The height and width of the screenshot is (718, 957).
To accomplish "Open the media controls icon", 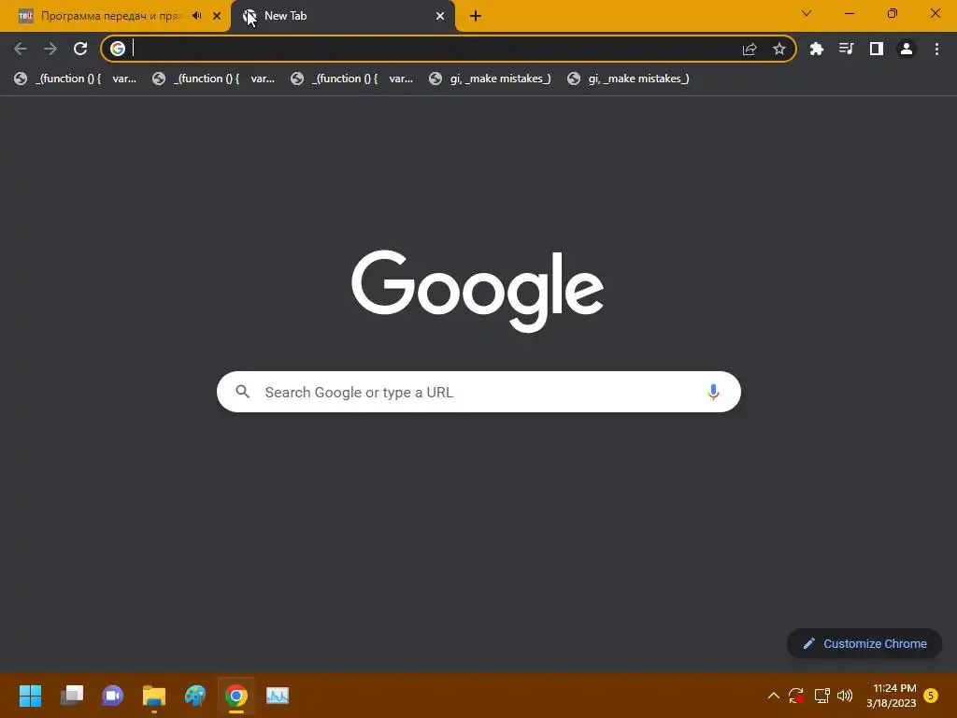I will pos(846,49).
